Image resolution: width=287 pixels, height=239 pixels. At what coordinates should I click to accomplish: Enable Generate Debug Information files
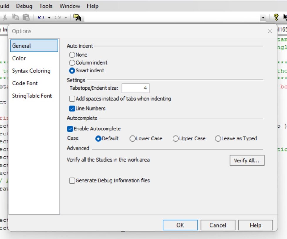(72, 181)
